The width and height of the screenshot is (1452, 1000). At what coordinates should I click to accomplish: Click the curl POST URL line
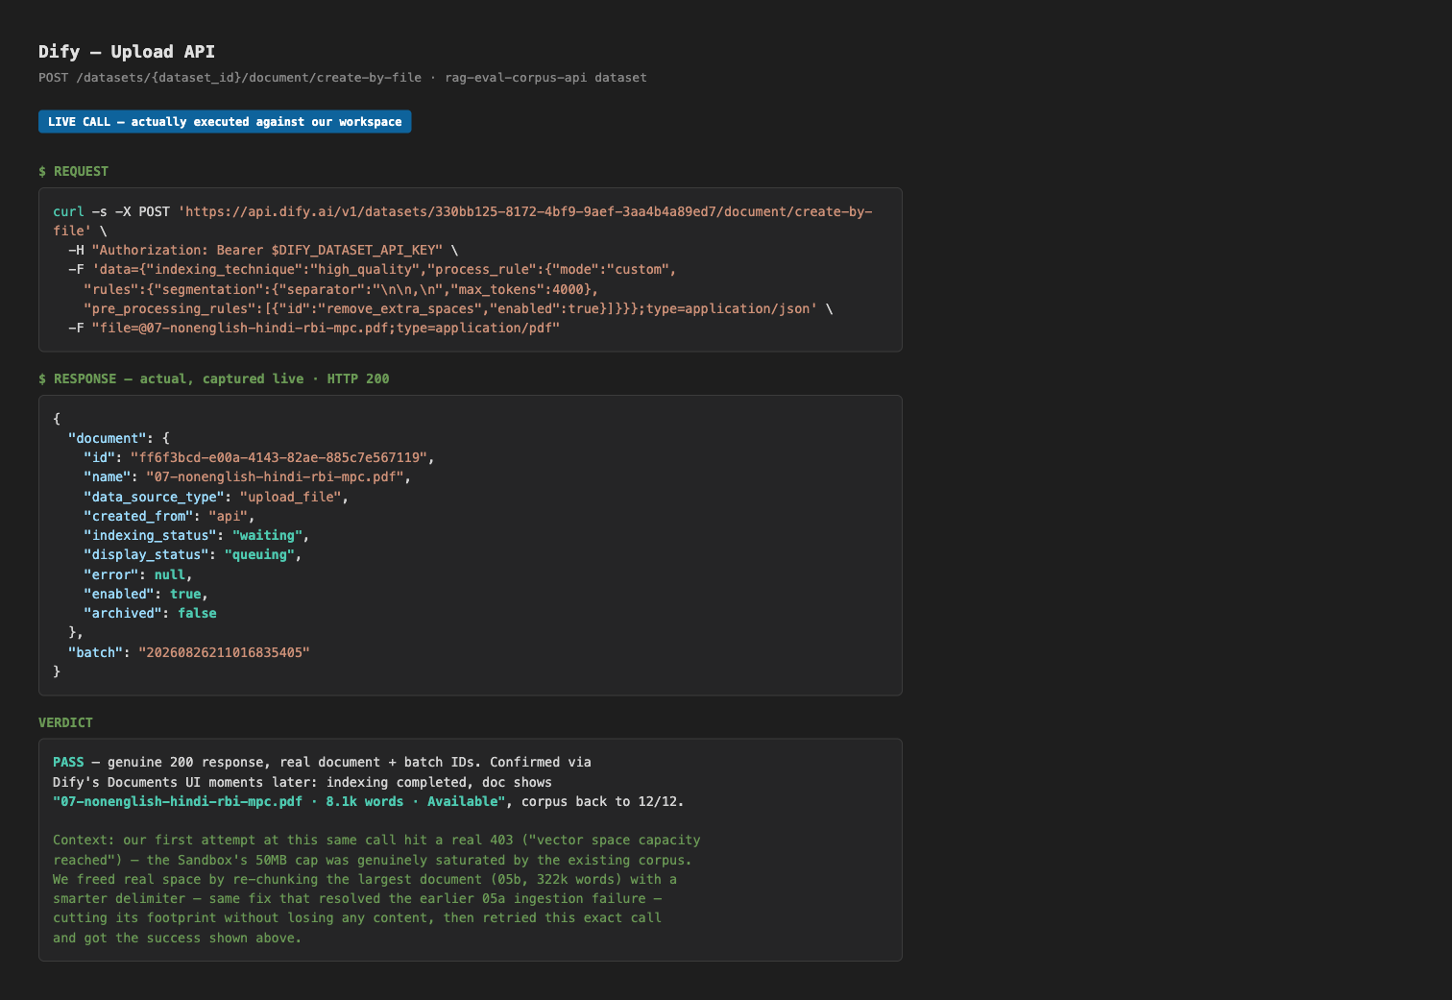pyautogui.click(x=463, y=221)
